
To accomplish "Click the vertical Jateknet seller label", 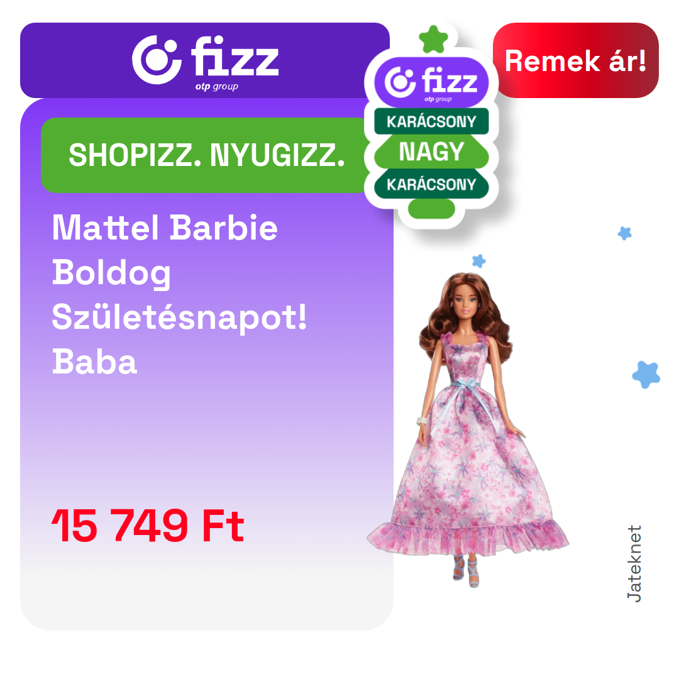I will [x=634, y=563].
